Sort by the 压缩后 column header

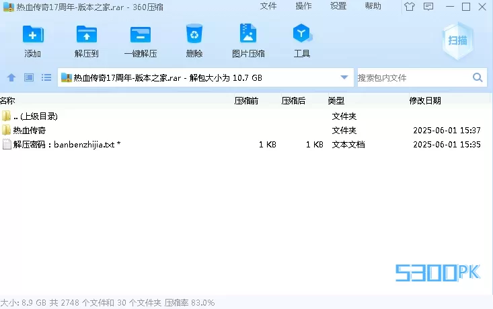tap(293, 101)
